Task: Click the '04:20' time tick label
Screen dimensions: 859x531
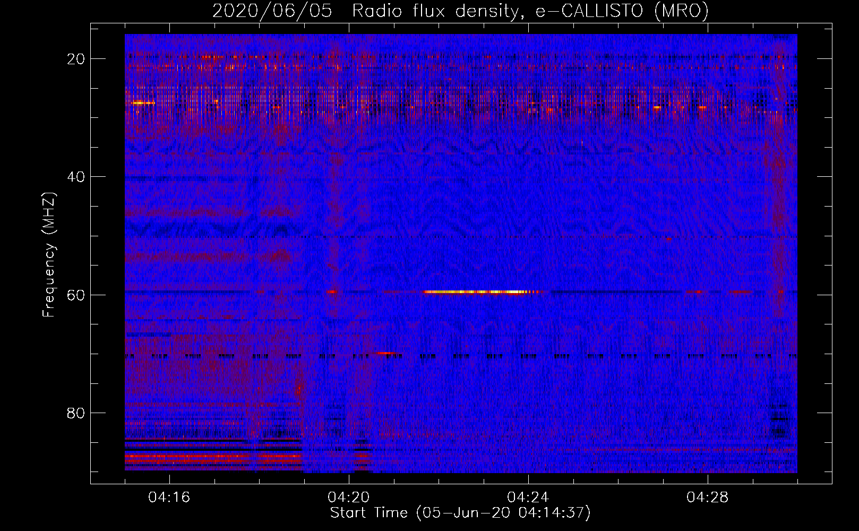Action: (349, 498)
